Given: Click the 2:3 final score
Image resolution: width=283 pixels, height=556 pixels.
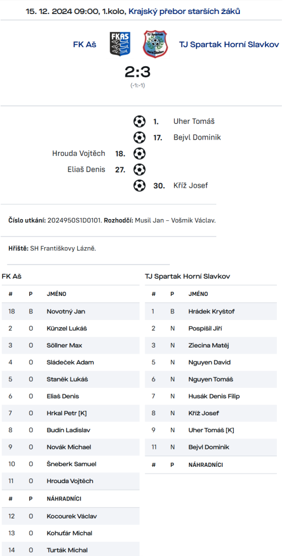Looking at the screenshot, I should [138, 72].
